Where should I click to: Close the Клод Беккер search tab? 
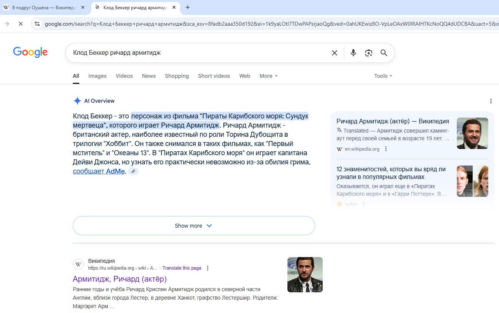tap(174, 7)
